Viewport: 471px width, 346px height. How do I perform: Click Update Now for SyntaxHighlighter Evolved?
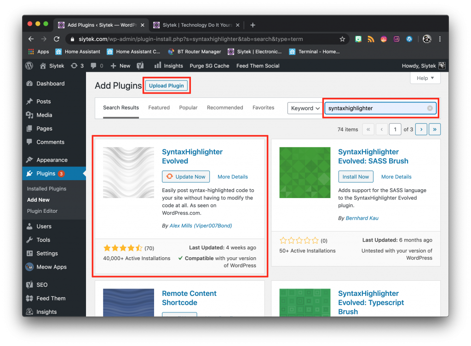186,177
